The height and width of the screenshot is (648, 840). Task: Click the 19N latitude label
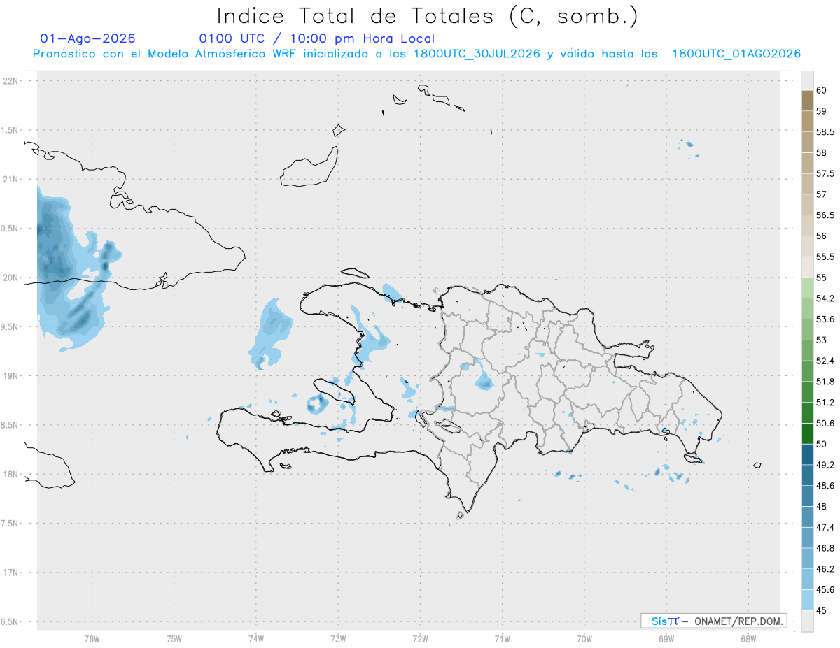pos(11,376)
